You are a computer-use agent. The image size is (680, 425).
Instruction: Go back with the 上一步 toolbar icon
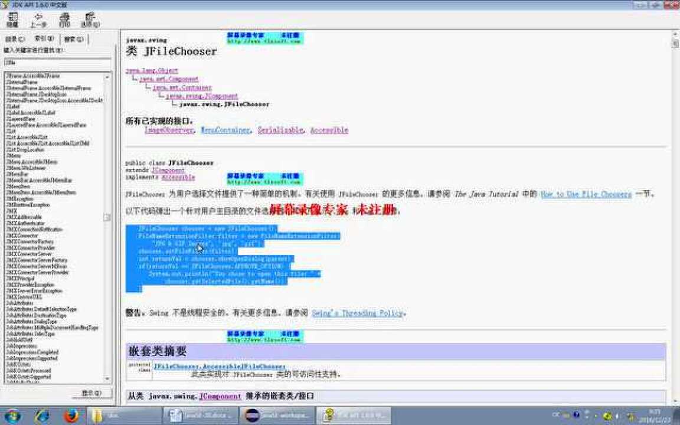[x=38, y=19]
